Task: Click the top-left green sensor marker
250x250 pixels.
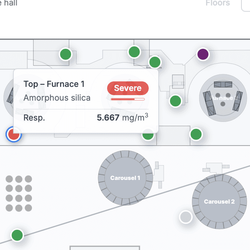Action: pos(66,54)
